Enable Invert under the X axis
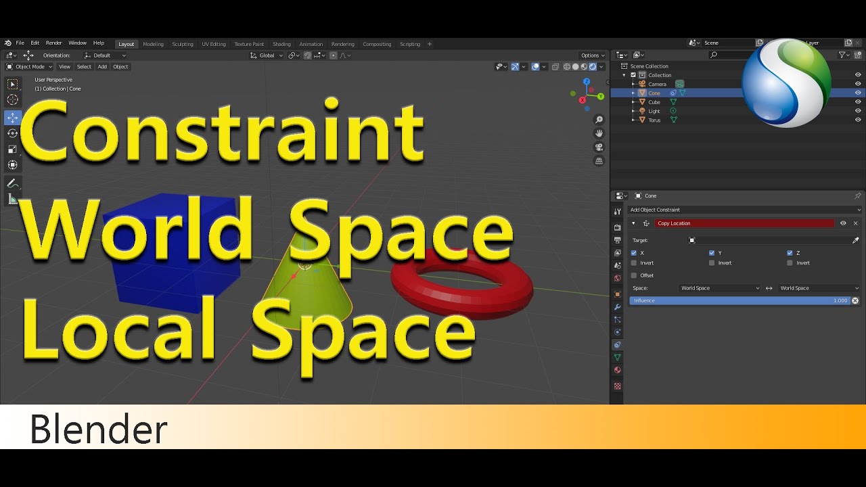The image size is (866, 487). click(x=633, y=262)
